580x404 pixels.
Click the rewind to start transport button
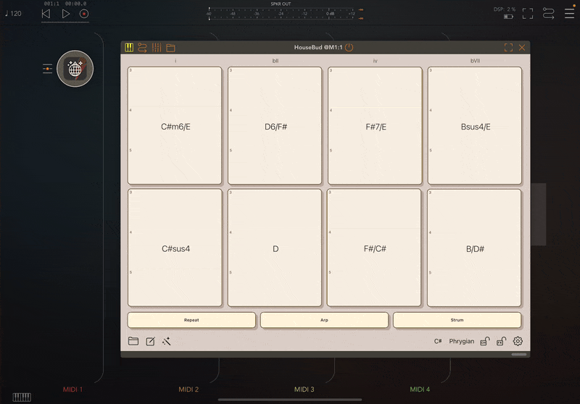pyautogui.click(x=46, y=14)
